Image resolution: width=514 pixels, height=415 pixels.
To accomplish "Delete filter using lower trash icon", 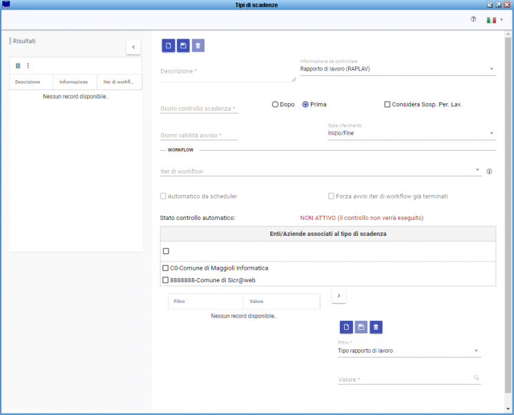I will pos(375,327).
